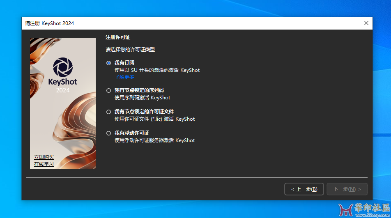Click the title bar text 请注册 KeyShot 2024

[49, 23]
